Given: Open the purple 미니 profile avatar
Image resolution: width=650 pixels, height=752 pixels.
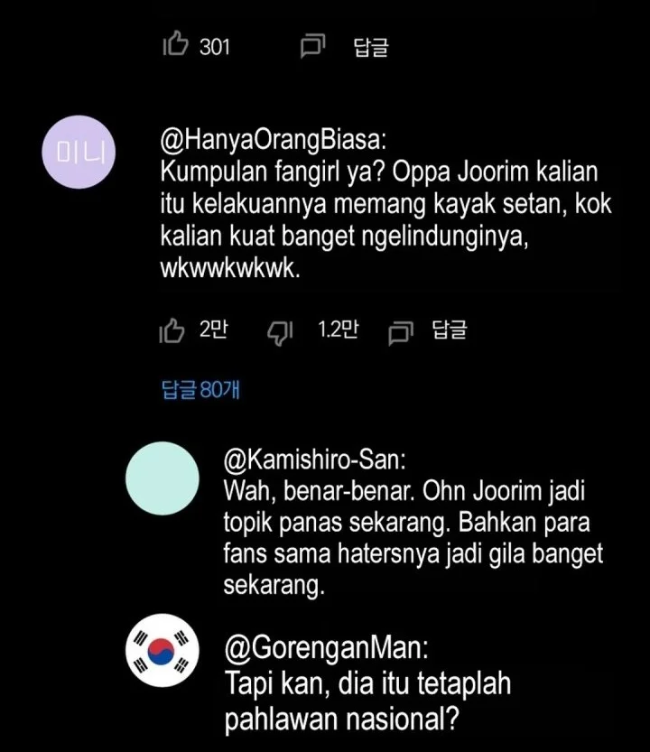Looking at the screenshot, I should point(79,152).
